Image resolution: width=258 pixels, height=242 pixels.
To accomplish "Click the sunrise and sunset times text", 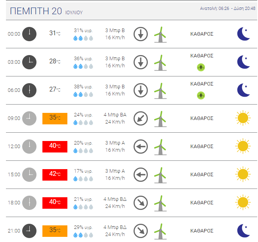I will [x=227, y=8].
